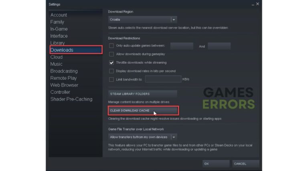Click the auto-update start time field
Screen dimensions: 308x171
[182, 46]
